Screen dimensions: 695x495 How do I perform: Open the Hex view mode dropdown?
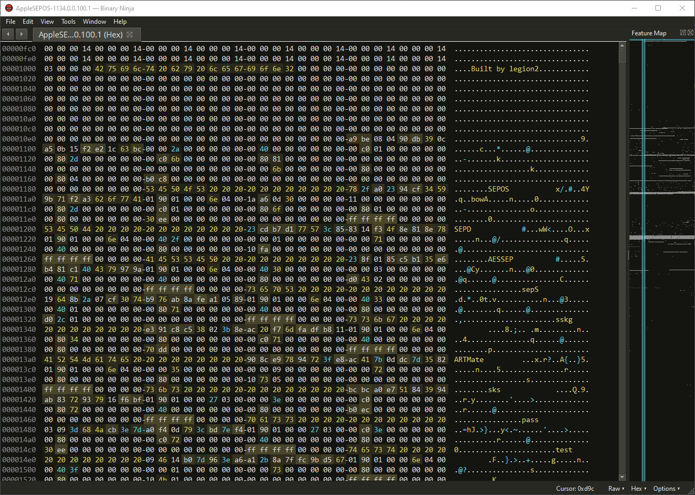click(x=638, y=489)
